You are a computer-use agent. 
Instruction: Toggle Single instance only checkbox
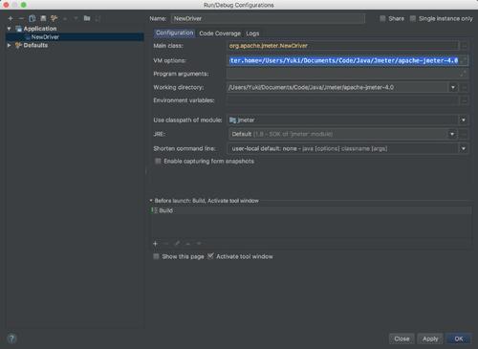coord(413,18)
